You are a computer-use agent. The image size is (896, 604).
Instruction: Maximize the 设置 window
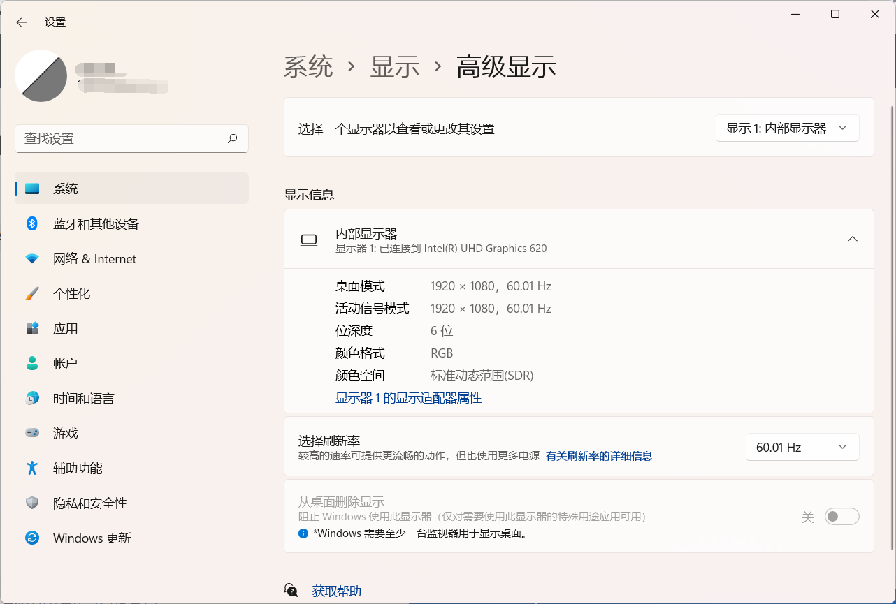click(x=835, y=14)
